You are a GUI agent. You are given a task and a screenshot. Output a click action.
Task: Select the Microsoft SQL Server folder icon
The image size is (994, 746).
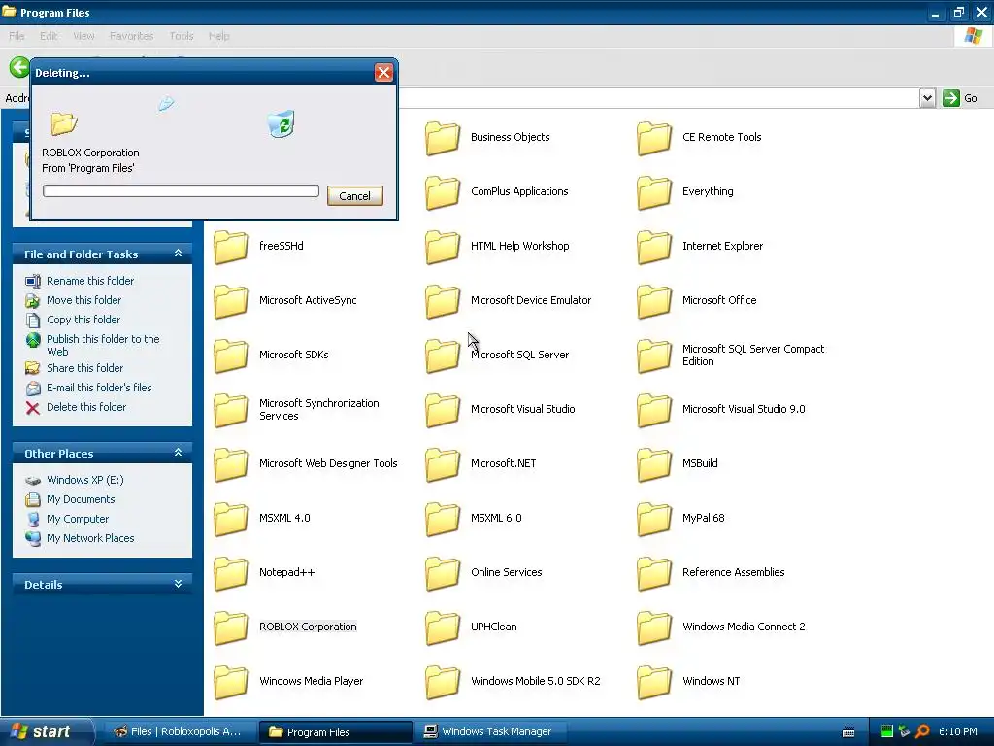pos(443,356)
